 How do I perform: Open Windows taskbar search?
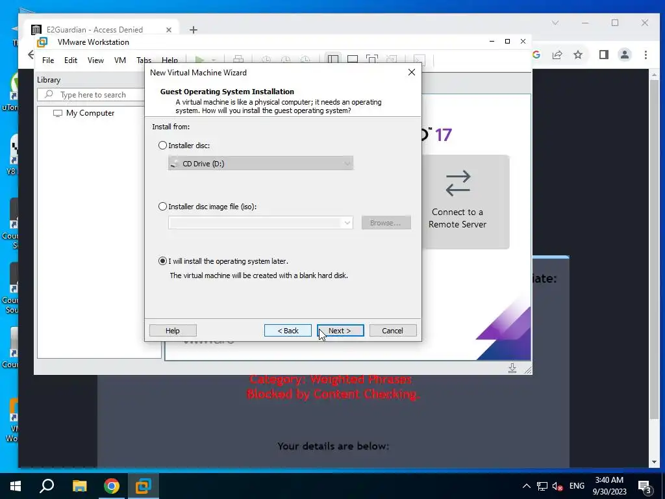(47, 486)
